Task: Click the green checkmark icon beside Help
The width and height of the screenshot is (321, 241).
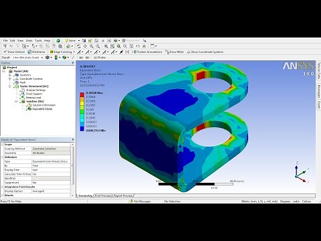Action: 58,41
